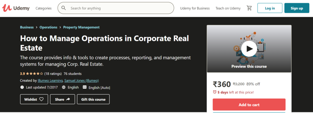Click the Add to cart button

[x=249, y=105]
